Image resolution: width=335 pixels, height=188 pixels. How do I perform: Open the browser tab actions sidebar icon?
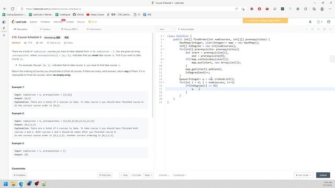point(4,22)
